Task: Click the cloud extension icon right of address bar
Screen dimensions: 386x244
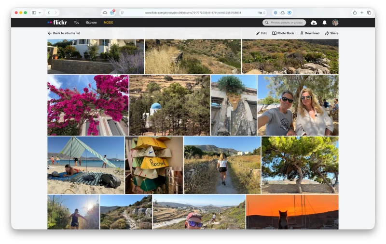Action: (282, 13)
